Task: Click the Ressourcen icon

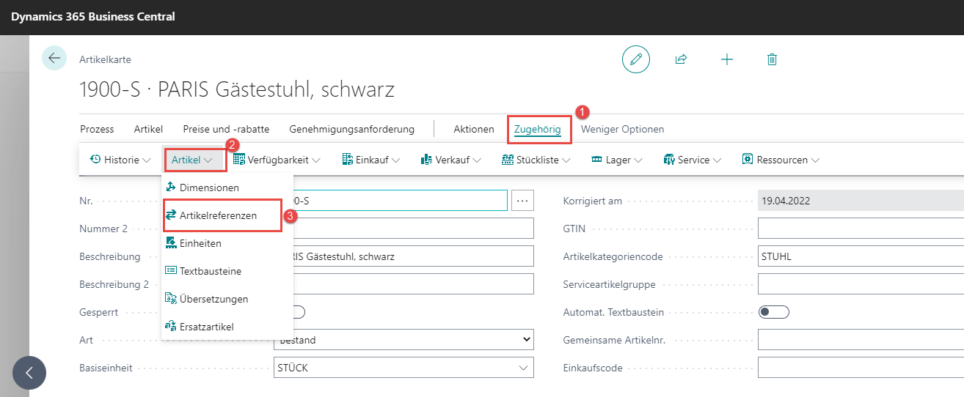Action: tap(748, 159)
